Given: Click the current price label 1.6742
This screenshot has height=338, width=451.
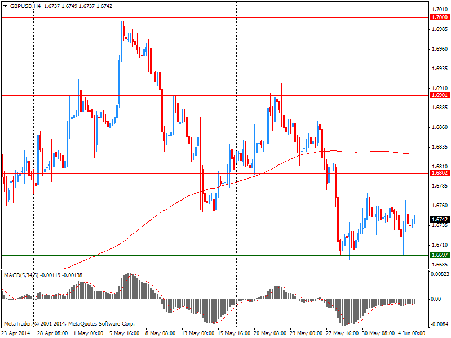Looking at the screenshot, I should coord(440,220).
